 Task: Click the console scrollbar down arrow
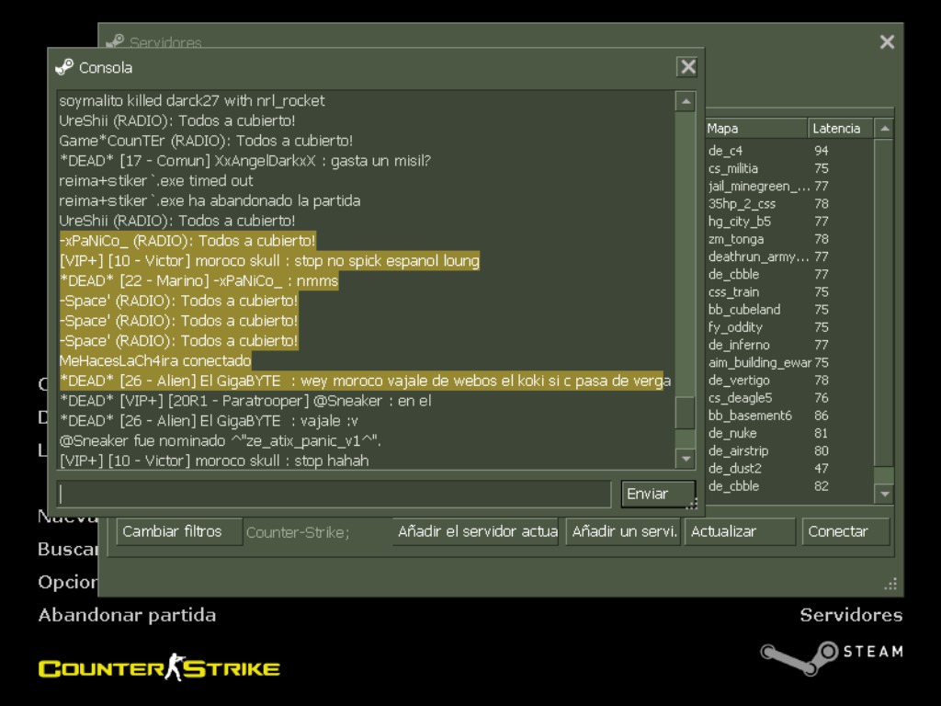[x=686, y=460]
